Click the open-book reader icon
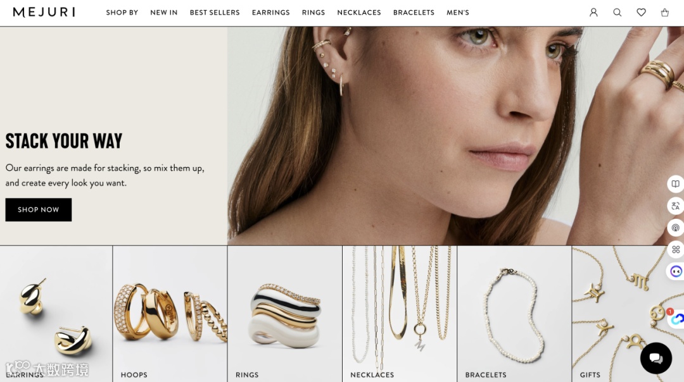 pos(675,184)
